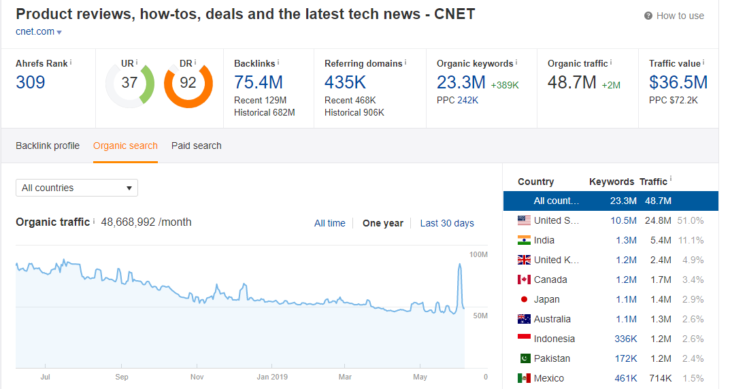Open Indonesia 336K keywords link
730x389 pixels.
pos(625,339)
